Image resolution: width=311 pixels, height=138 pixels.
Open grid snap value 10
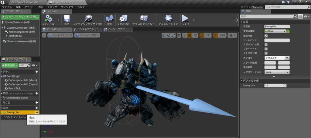(195, 35)
